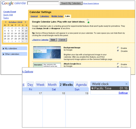Click the moon icon beside Pacific Time
Screen dimensions: 136x129
click(93, 88)
